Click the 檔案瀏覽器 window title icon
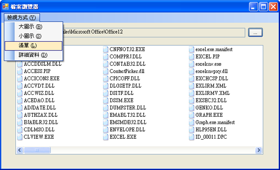The width and height of the screenshot is (280, 170). [5, 7]
